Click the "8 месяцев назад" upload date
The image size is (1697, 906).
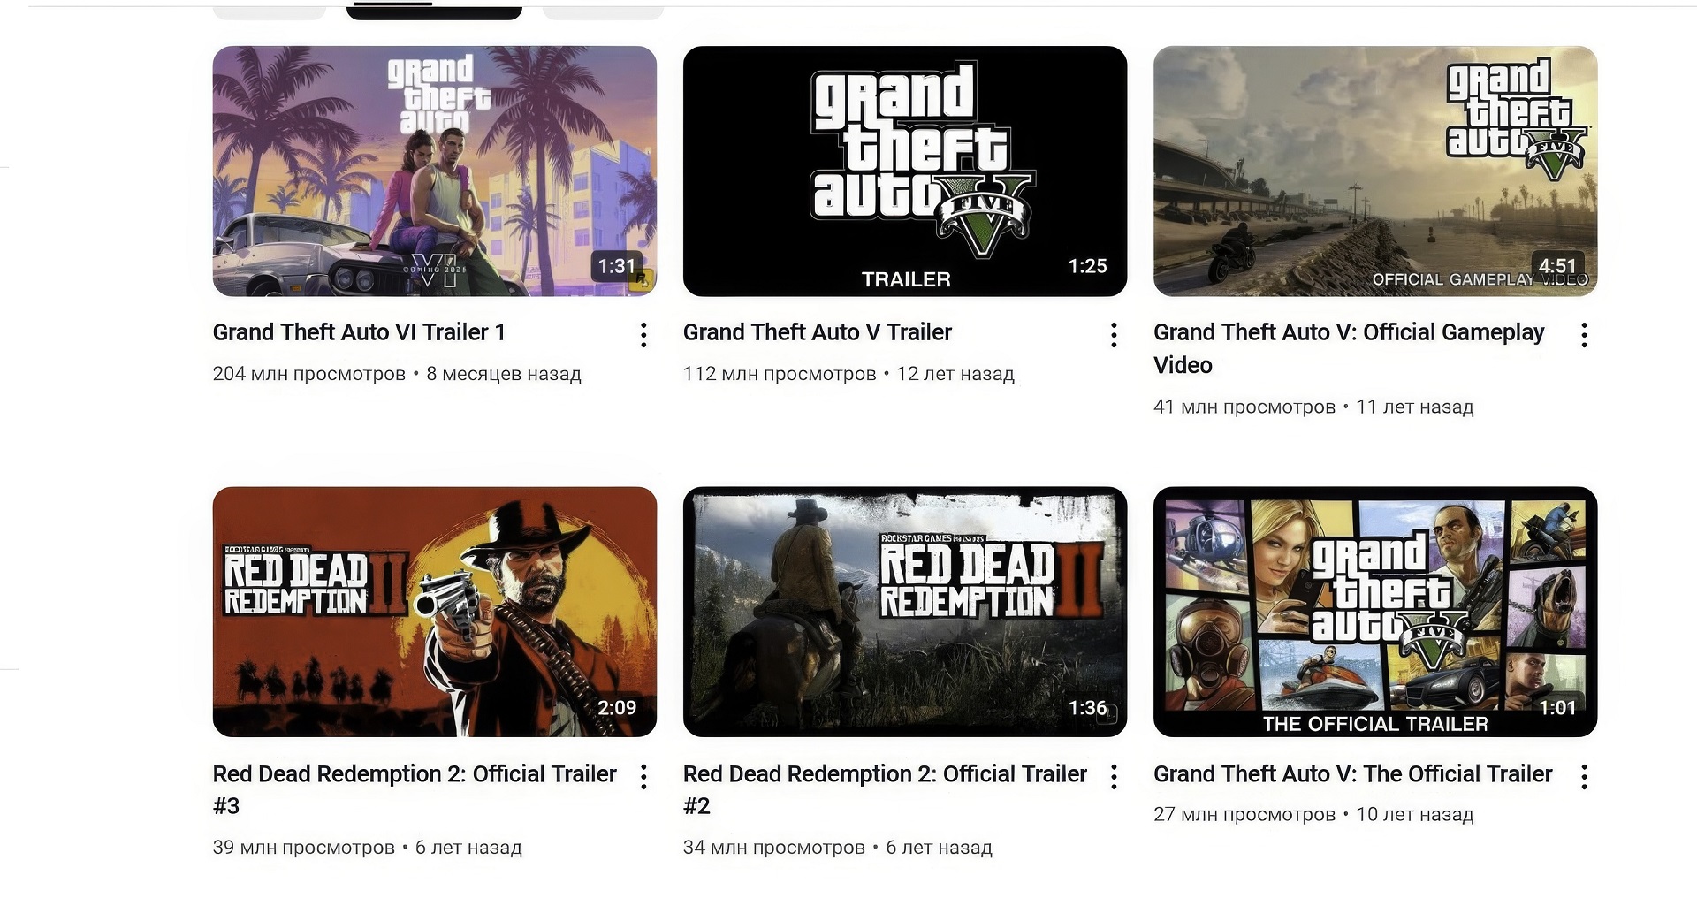click(x=504, y=374)
